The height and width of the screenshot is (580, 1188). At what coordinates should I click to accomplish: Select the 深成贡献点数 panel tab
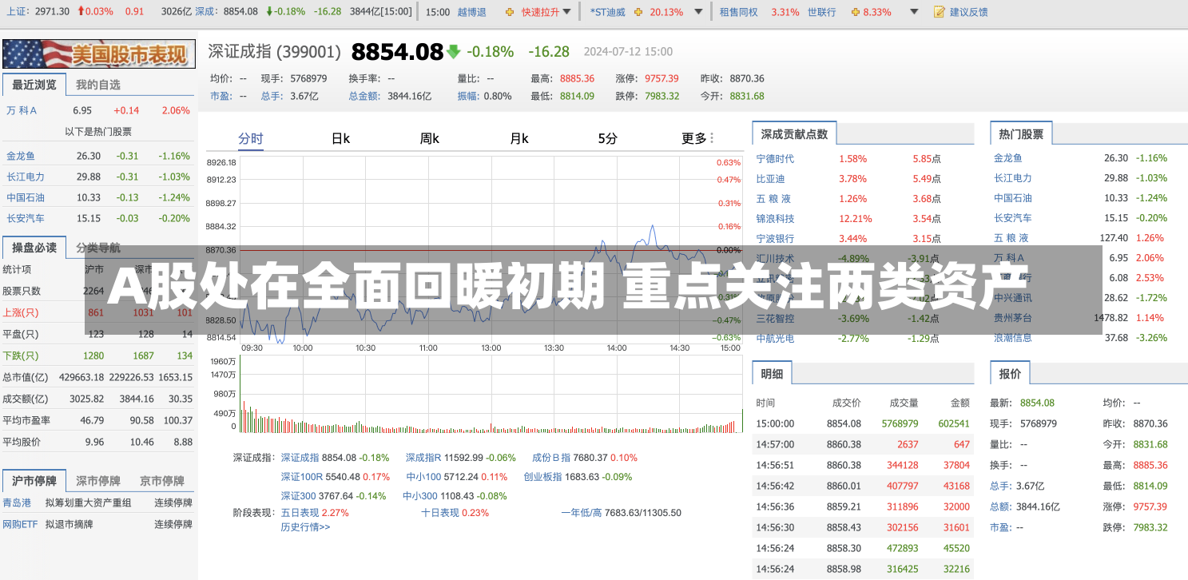pyautogui.click(x=794, y=134)
